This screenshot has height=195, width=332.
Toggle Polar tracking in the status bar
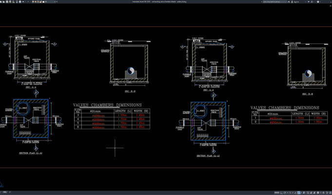coord(285,193)
